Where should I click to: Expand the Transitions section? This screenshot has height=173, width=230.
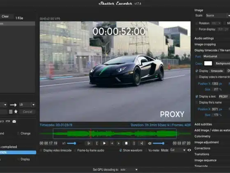202,154
